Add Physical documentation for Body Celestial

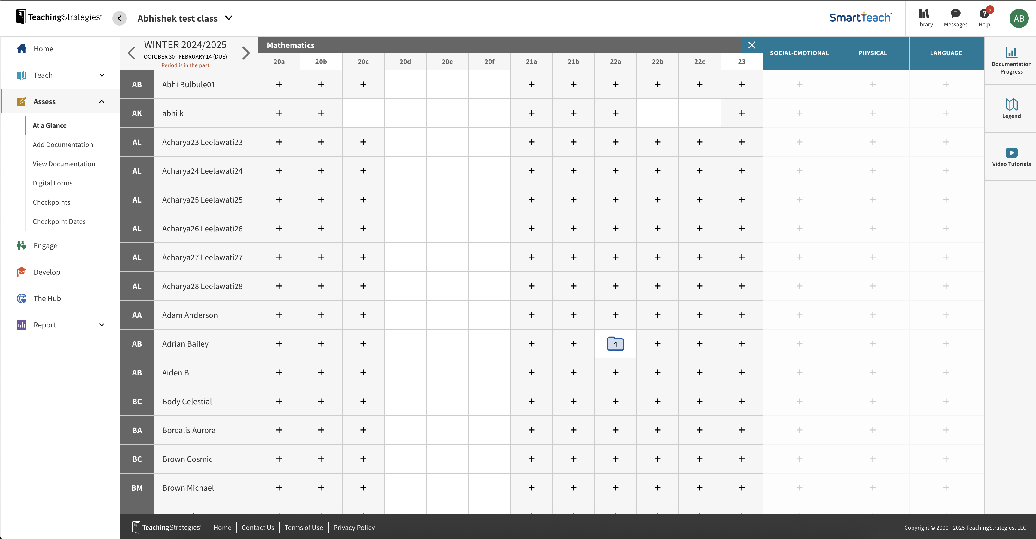tap(873, 401)
